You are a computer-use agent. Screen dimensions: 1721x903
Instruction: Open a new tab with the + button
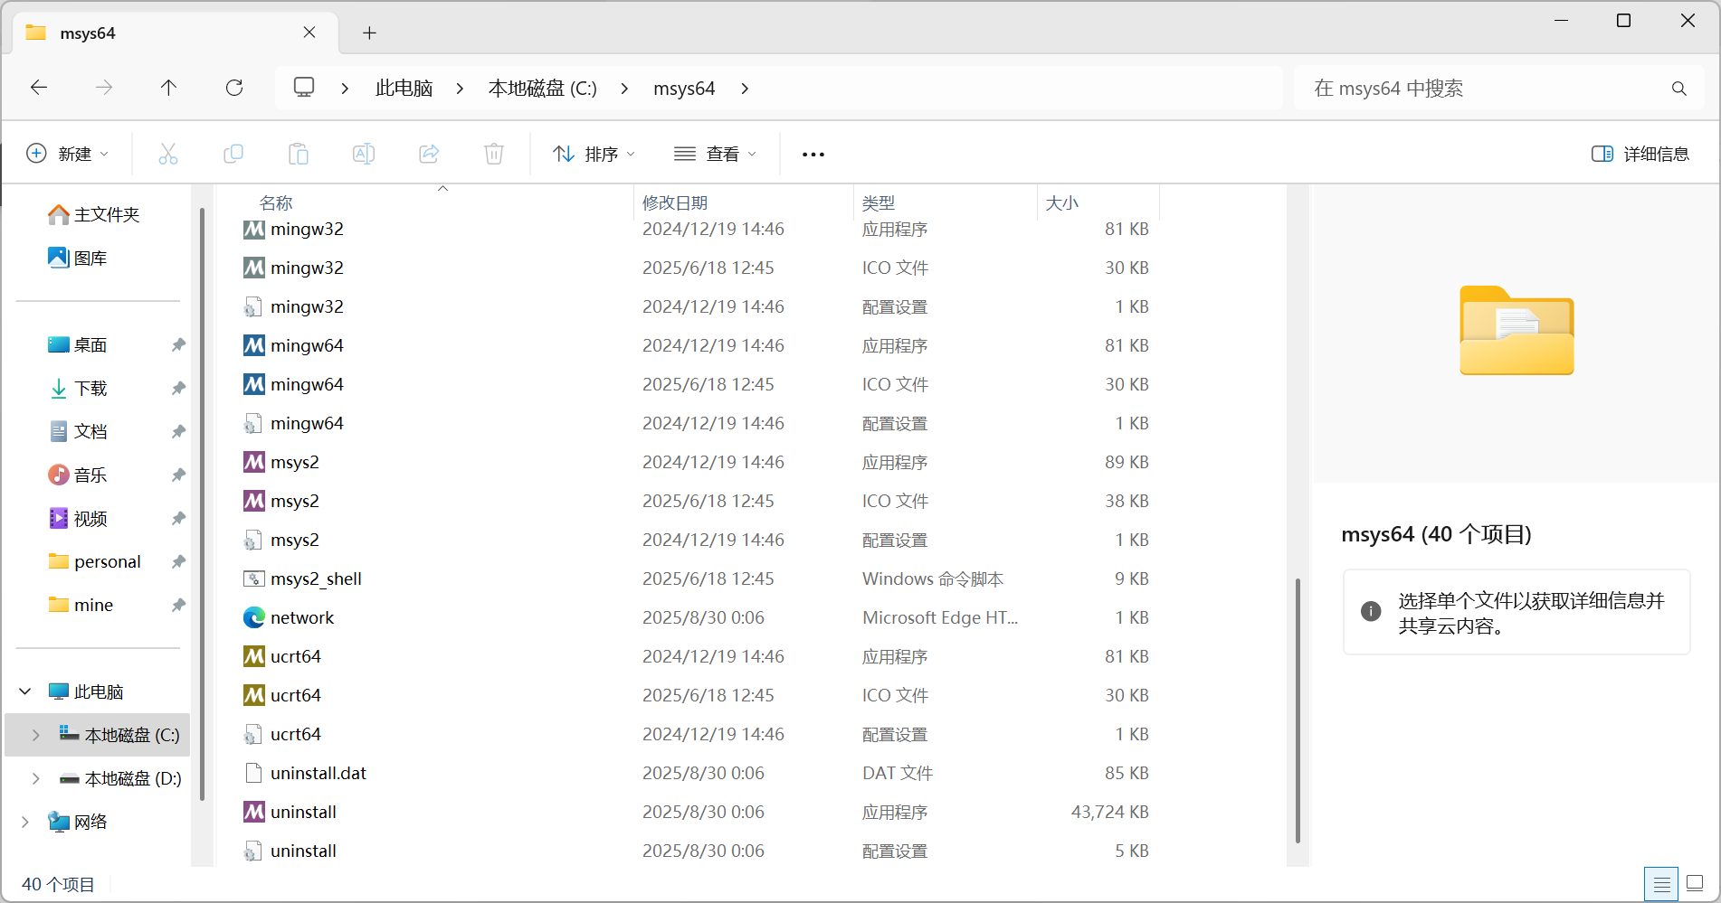point(369,33)
